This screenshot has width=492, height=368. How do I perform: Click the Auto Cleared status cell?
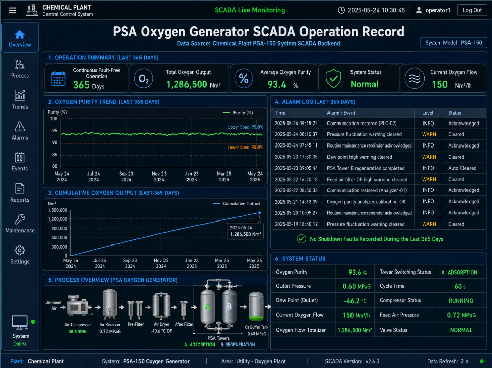coord(462,168)
